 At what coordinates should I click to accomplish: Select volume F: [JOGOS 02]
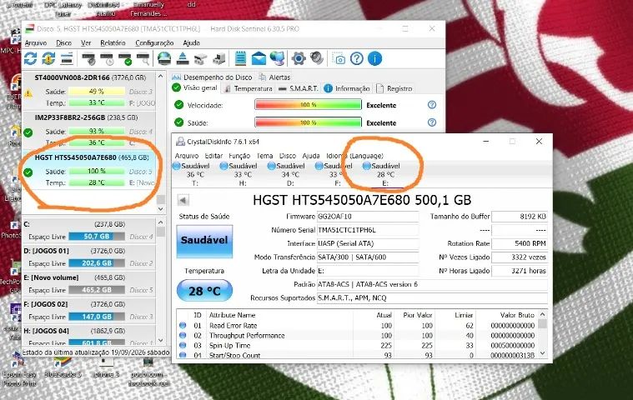coord(88,310)
